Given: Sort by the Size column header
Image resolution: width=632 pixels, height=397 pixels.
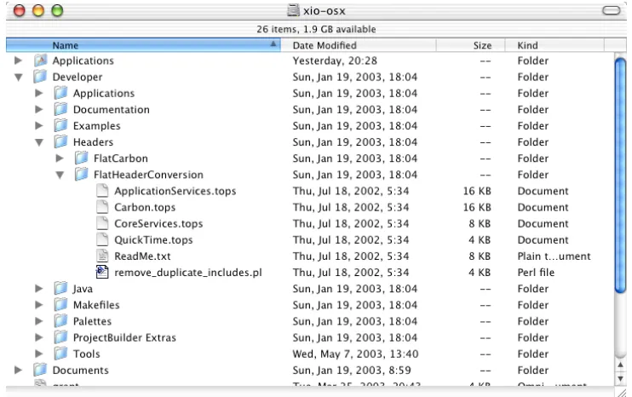Looking at the screenshot, I should coord(470,45).
